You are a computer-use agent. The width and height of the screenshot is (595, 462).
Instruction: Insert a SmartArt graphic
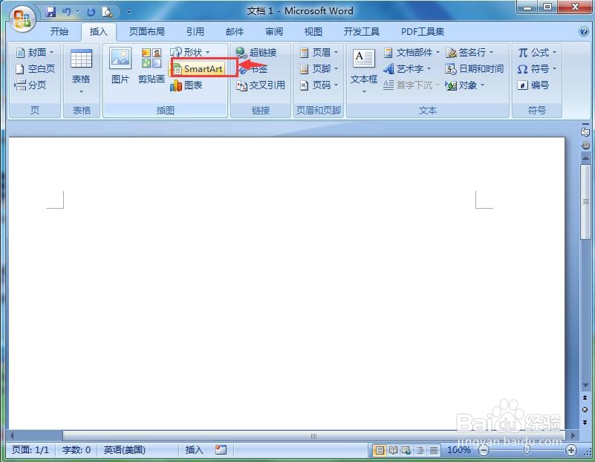198,68
